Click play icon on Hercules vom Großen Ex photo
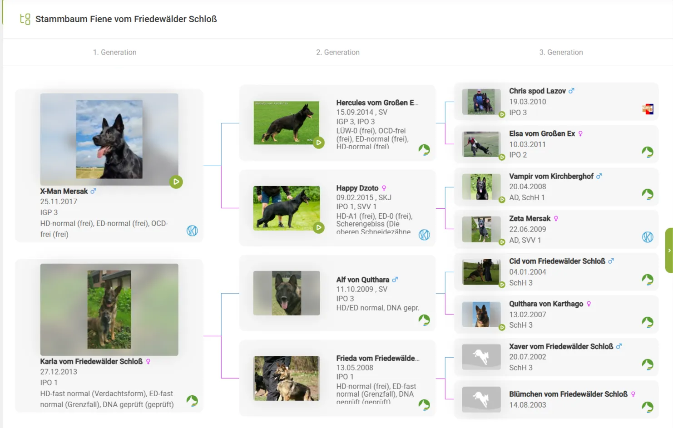 (x=319, y=143)
